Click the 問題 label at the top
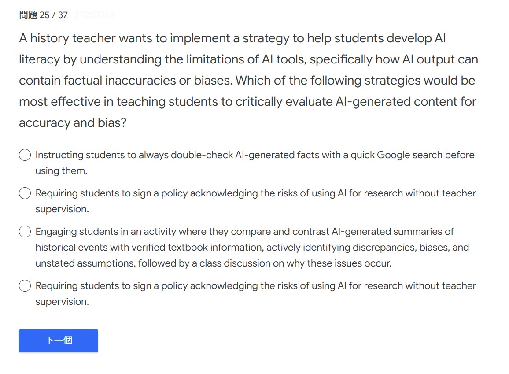Image resolution: width=509 pixels, height=374 pixels. click(28, 15)
